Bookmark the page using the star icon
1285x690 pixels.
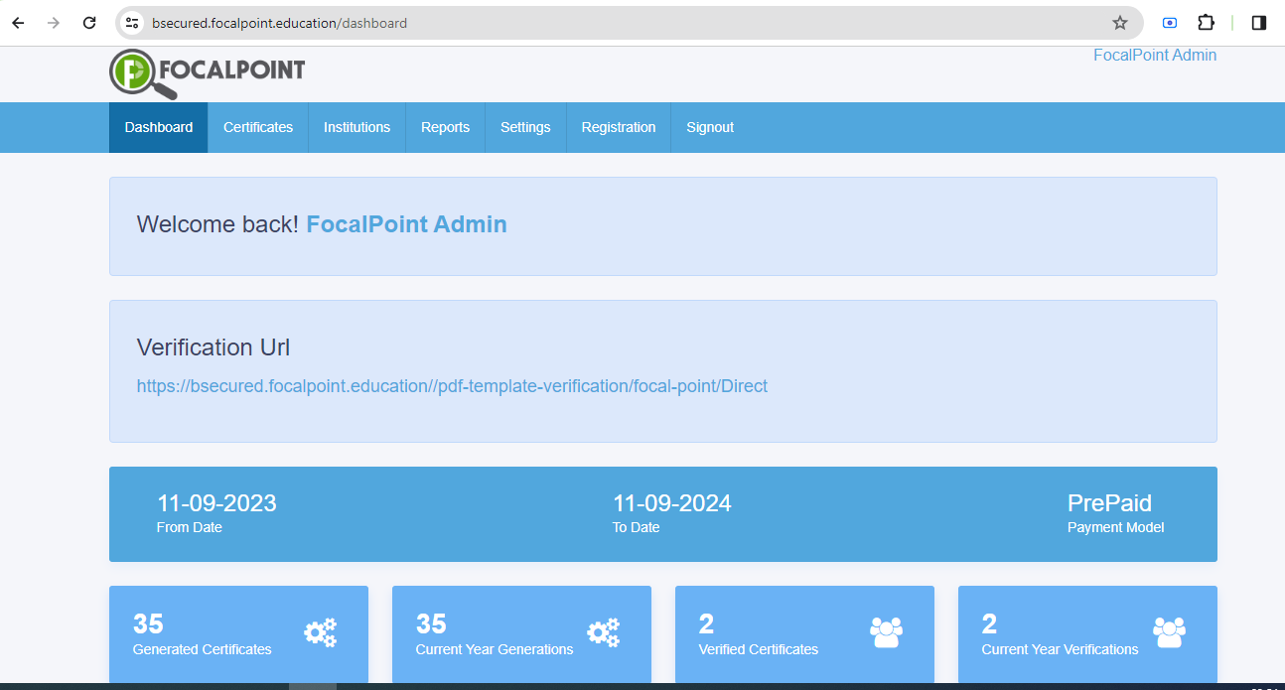click(x=1120, y=22)
